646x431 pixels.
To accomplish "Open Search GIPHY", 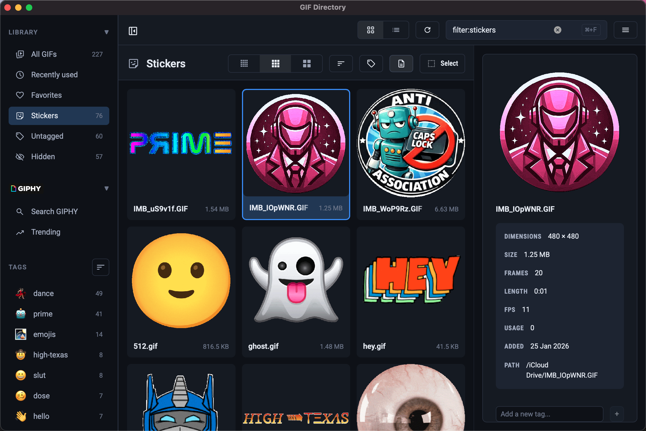I will pyautogui.click(x=59, y=211).
